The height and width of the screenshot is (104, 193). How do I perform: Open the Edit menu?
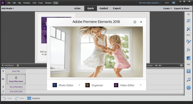pyautogui.click(x=14, y=3)
